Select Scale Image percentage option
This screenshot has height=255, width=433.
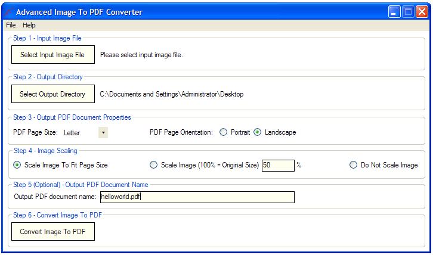click(153, 165)
